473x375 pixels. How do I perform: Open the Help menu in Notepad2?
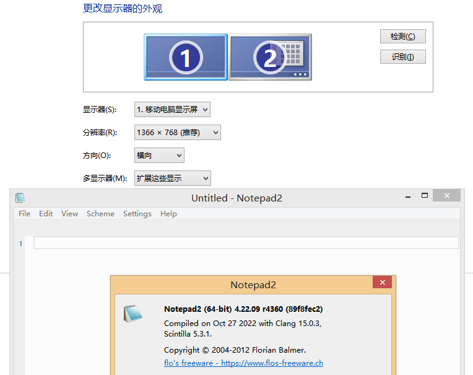point(168,214)
